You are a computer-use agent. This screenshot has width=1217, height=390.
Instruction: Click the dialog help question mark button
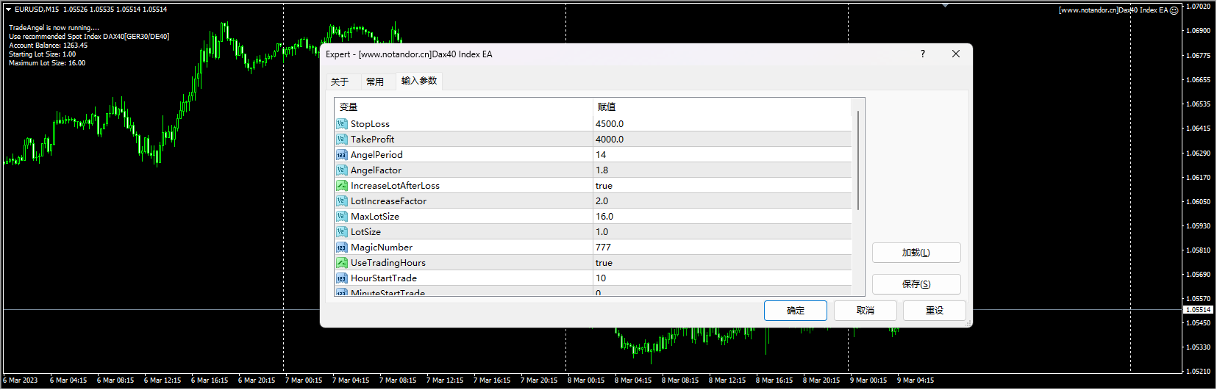point(923,54)
